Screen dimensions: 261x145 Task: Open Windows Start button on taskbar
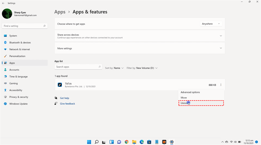pos(89,142)
